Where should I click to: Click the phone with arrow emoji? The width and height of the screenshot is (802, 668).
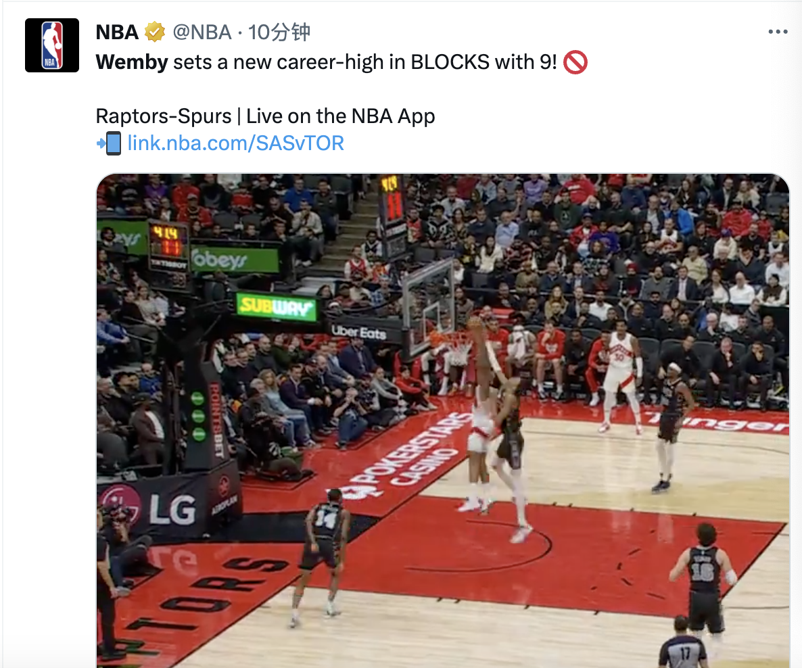click(x=109, y=143)
